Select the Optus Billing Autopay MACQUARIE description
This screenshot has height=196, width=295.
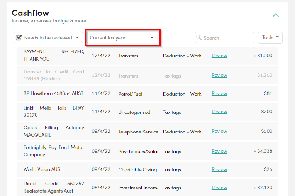click(54, 131)
